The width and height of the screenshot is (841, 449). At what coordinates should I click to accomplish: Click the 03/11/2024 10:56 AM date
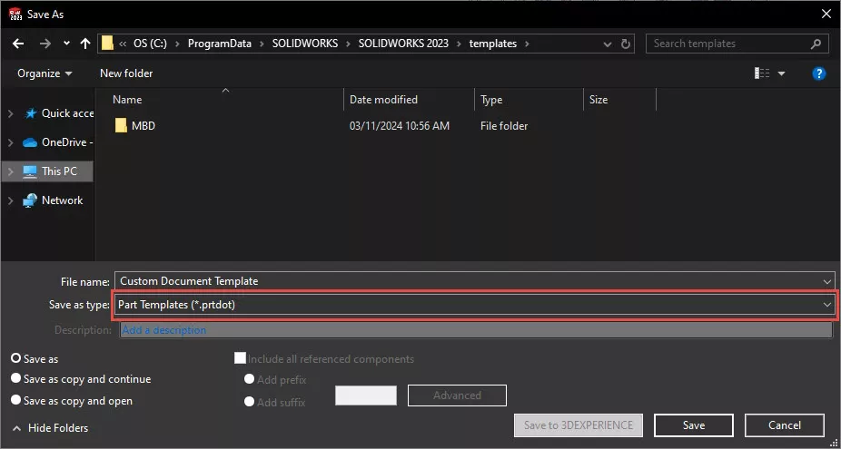click(x=400, y=126)
